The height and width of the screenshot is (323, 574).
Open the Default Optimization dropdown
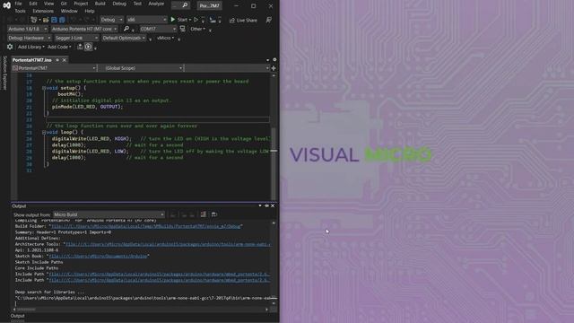tap(124, 38)
